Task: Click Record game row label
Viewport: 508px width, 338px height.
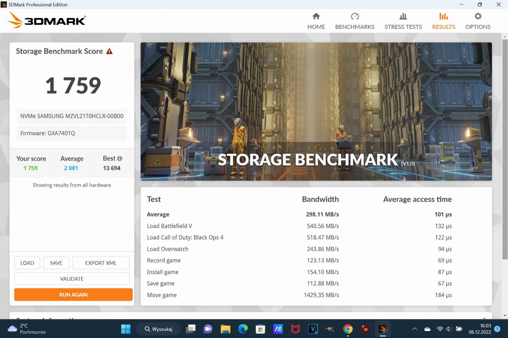Action: pyautogui.click(x=164, y=261)
